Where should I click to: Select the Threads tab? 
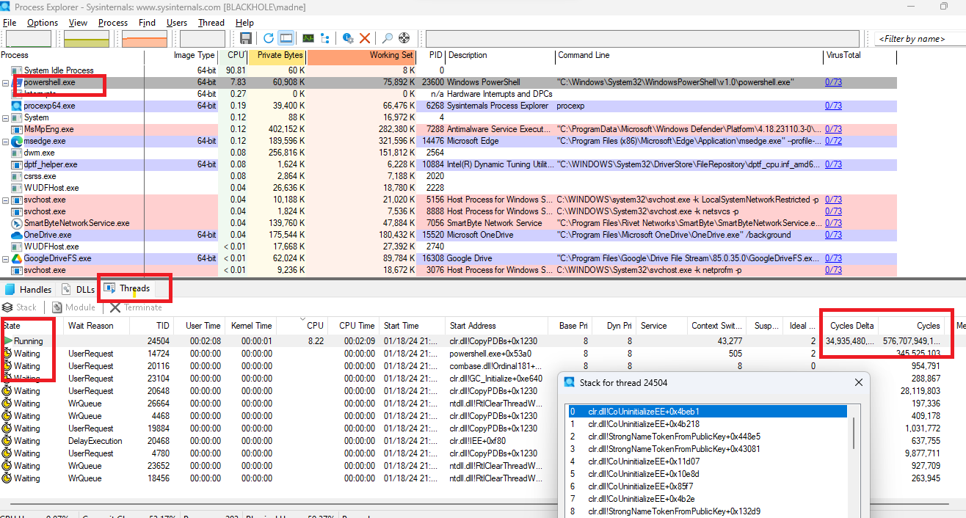coord(128,288)
